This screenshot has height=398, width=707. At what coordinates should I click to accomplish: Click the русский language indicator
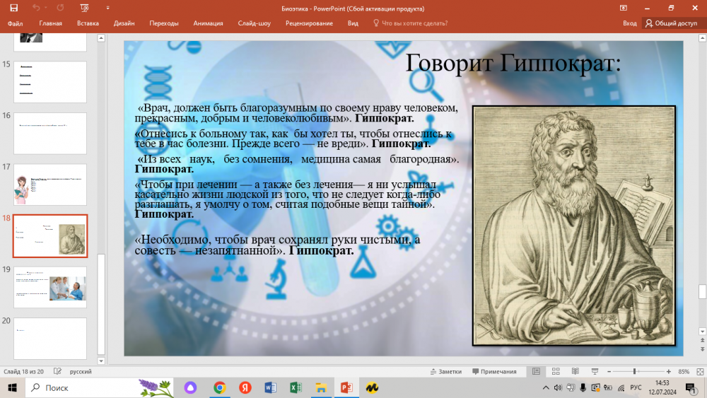pyautogui.click(x=81, y=371)
